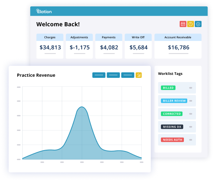
Task: Click the peak of the revenue chart
Action: [x=82, y=107]
